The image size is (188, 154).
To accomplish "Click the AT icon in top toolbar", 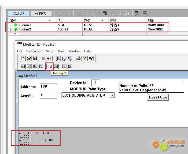I will pyautogui.click(x=145, y=13).
